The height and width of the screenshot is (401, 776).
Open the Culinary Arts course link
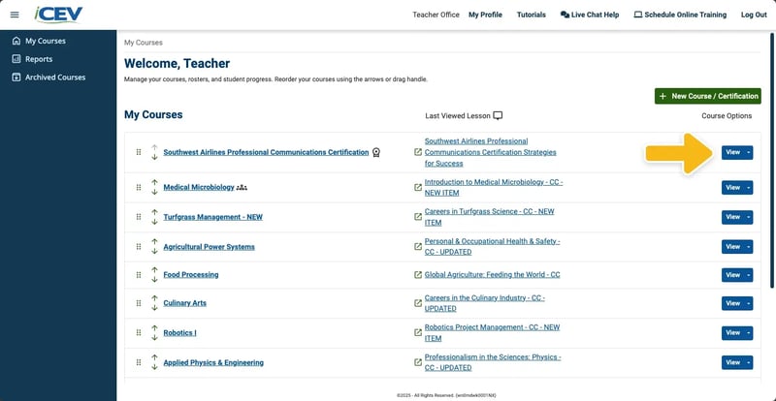pyautogui.click(x=184, y=303)
